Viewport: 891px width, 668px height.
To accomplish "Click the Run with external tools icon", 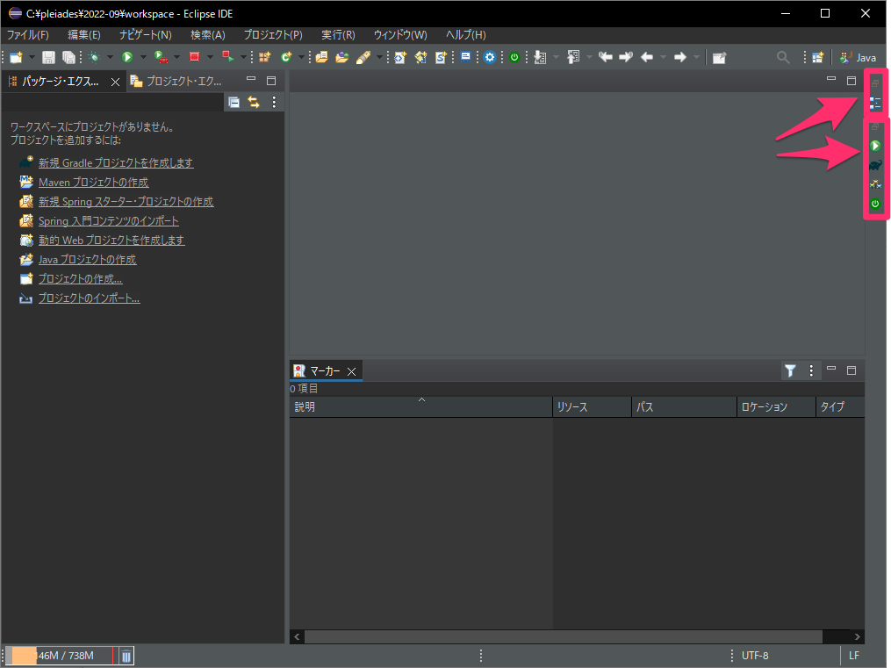I will [x=162, y=57].
